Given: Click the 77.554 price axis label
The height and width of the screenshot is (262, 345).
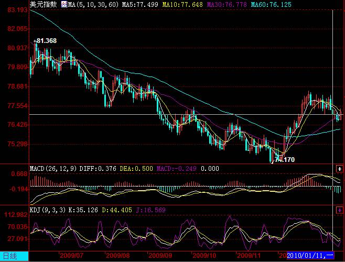Looking at the screenshot, I should (x=18, y=106).
